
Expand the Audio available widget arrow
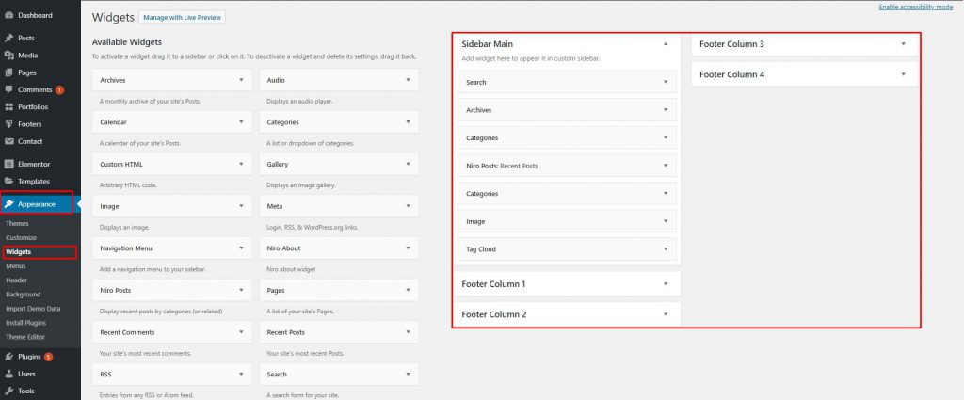click(408, 80)
